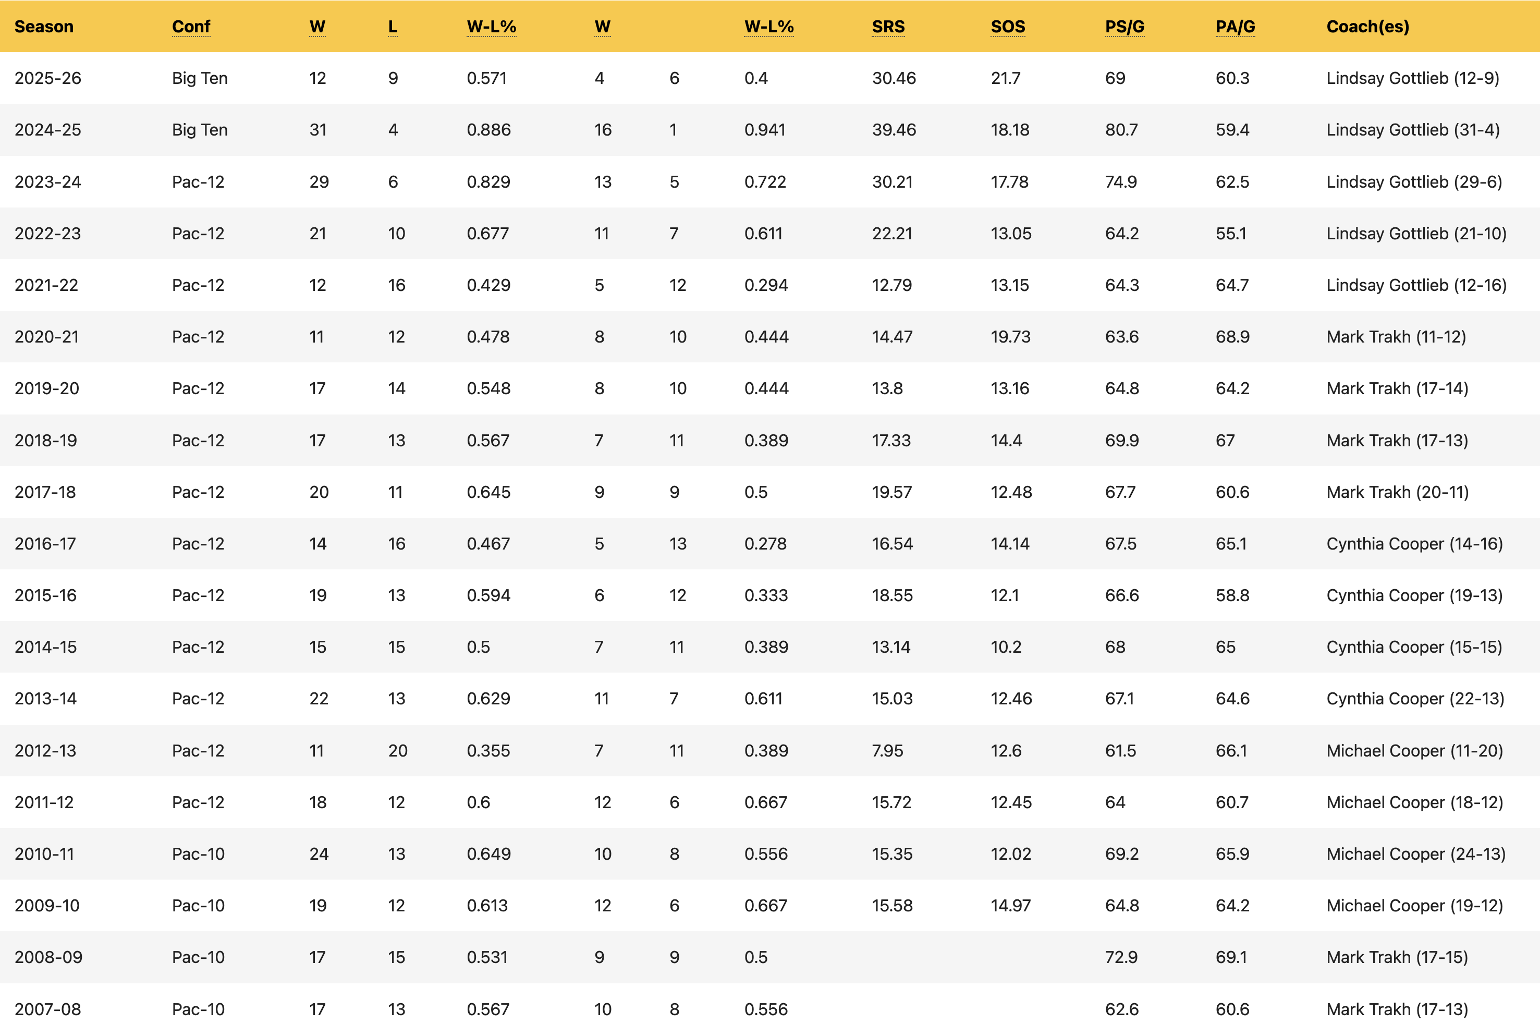This screenshot has height=1024, width=1540.
Task: Click the 0.941 win-loss percentage cell
Action: tap(764, 130)
